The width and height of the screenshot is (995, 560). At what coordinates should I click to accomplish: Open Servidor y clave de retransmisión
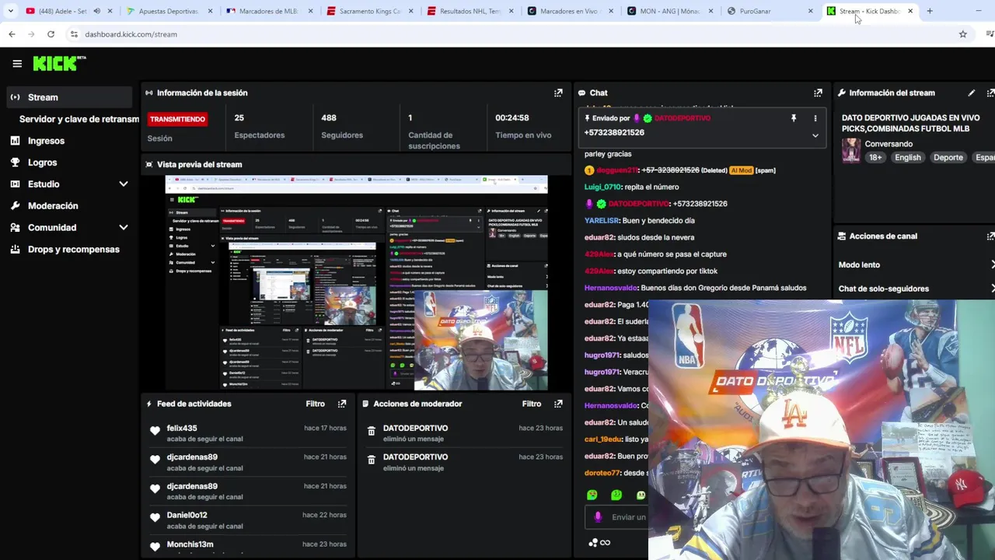coord(79,119)
